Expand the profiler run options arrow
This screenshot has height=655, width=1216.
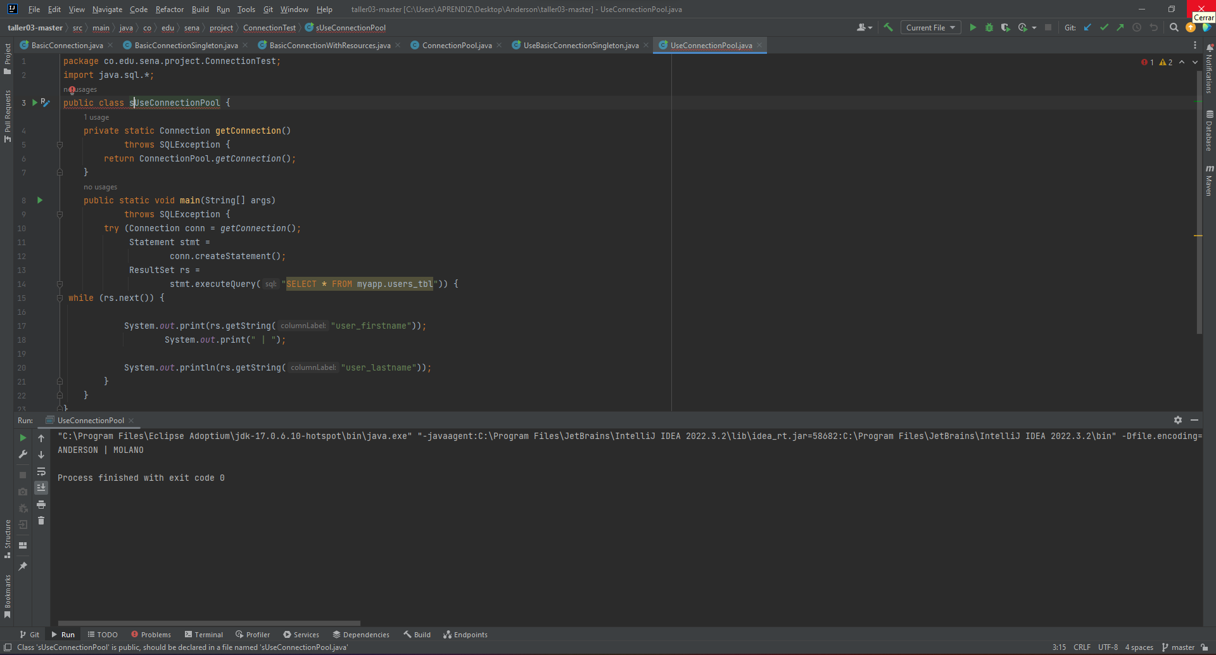pos(1034,27)
